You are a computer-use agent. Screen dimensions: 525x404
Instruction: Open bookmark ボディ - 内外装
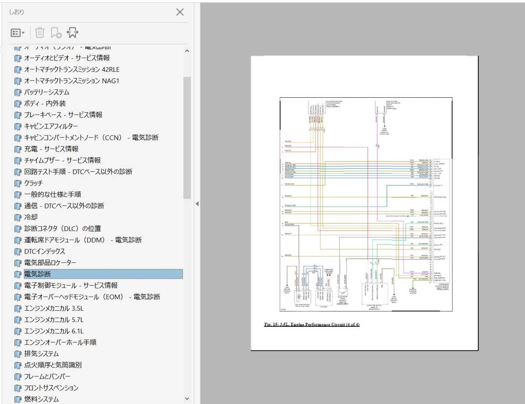[45, 103]
